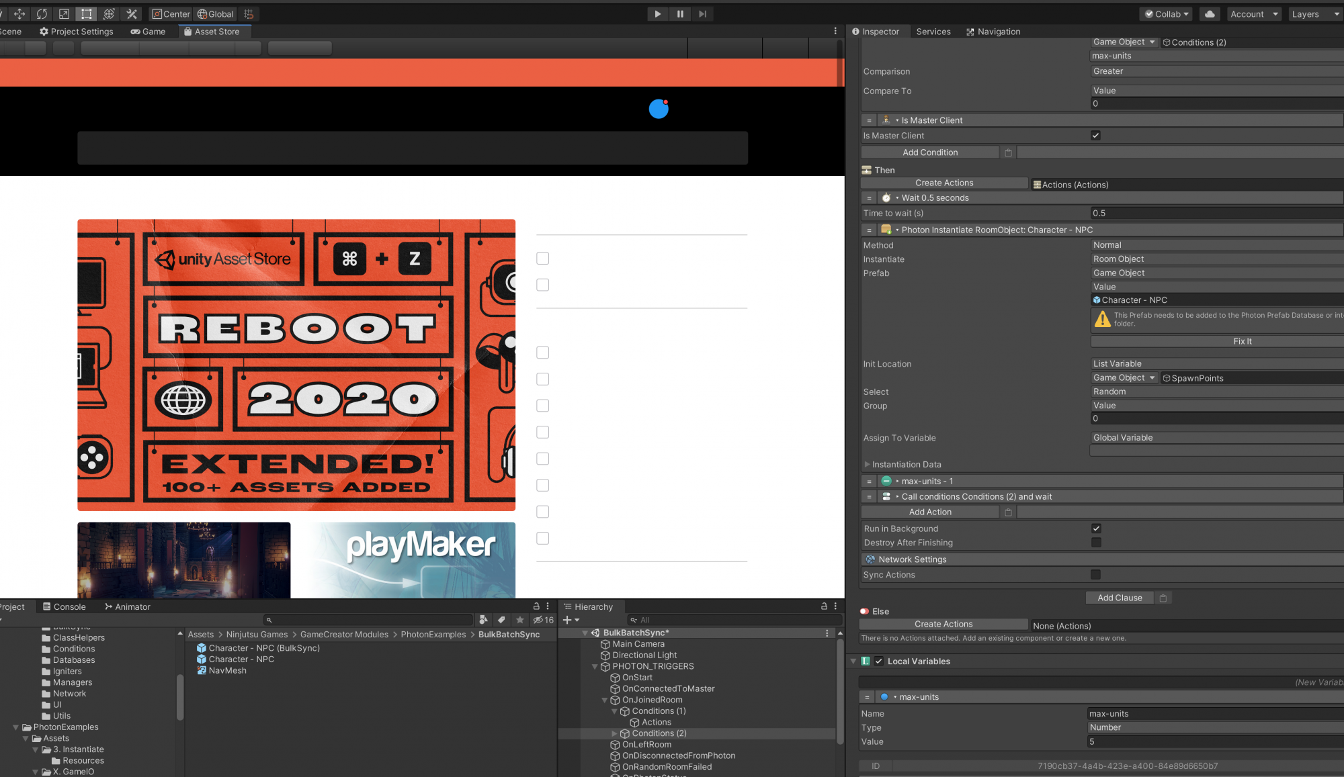The image size is (1344, 777).
Task: Switch to the Services tab
Action: (x=933, y=32)
